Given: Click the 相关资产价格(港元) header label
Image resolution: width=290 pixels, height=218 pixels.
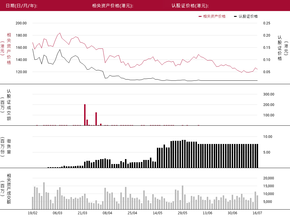Looking at the screenshot, I should pos(113,6).
